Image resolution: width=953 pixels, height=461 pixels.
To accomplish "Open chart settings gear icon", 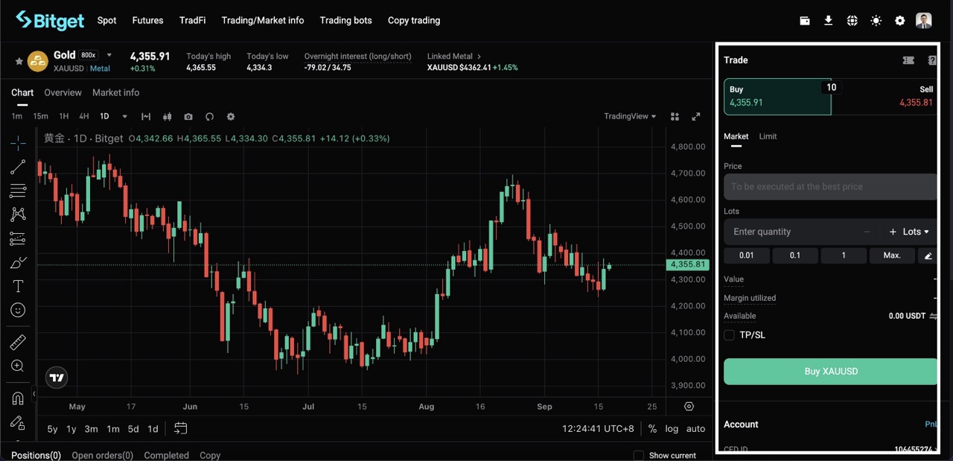I will tap(231, 116).
